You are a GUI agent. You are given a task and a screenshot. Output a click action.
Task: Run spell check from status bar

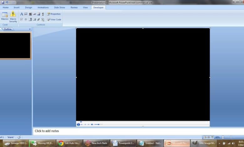click(x=19, y=137)
